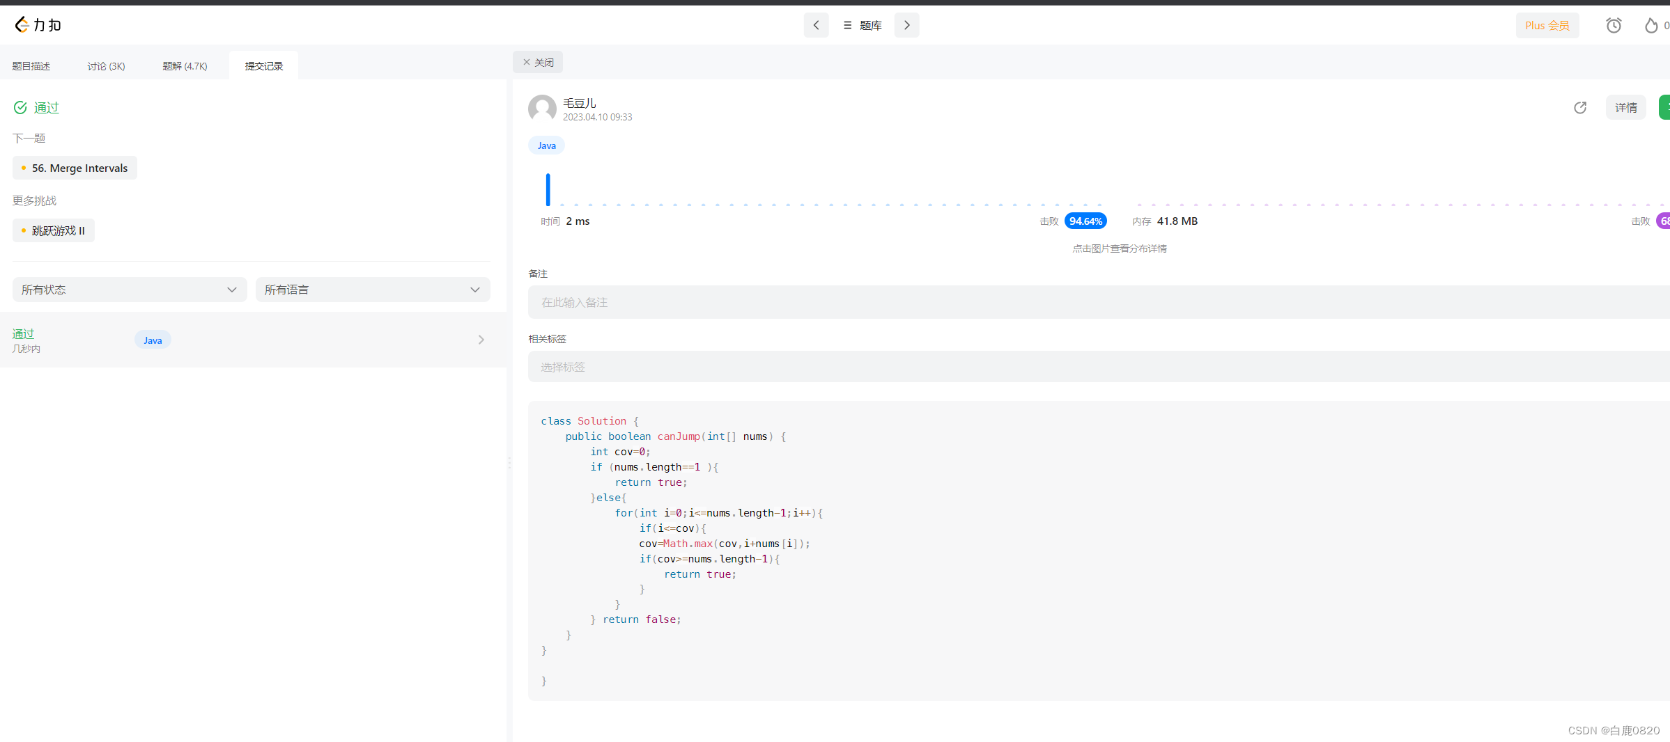Click the Java tag in submission list
The width and height of the screenshot is (1670, 742).
[153, 340]
